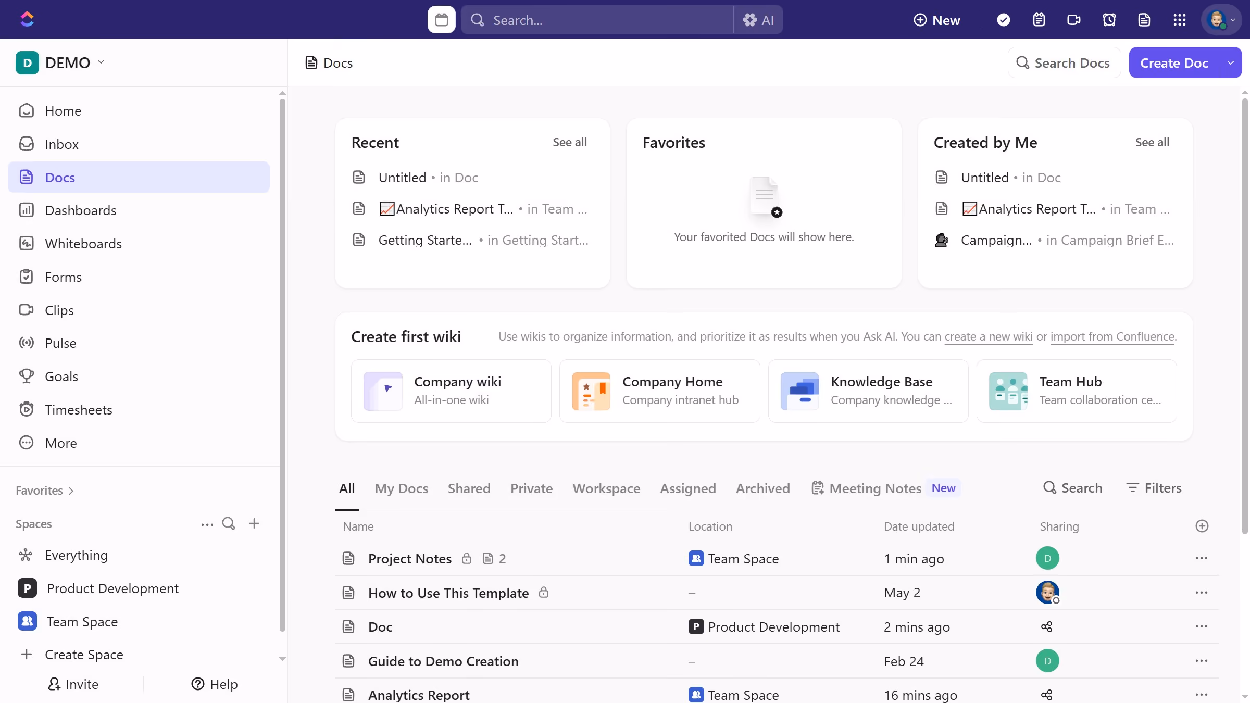Open Dashboards in sidebar
1250x703 pixels.
pyautogui.click(x=139, y=210)
